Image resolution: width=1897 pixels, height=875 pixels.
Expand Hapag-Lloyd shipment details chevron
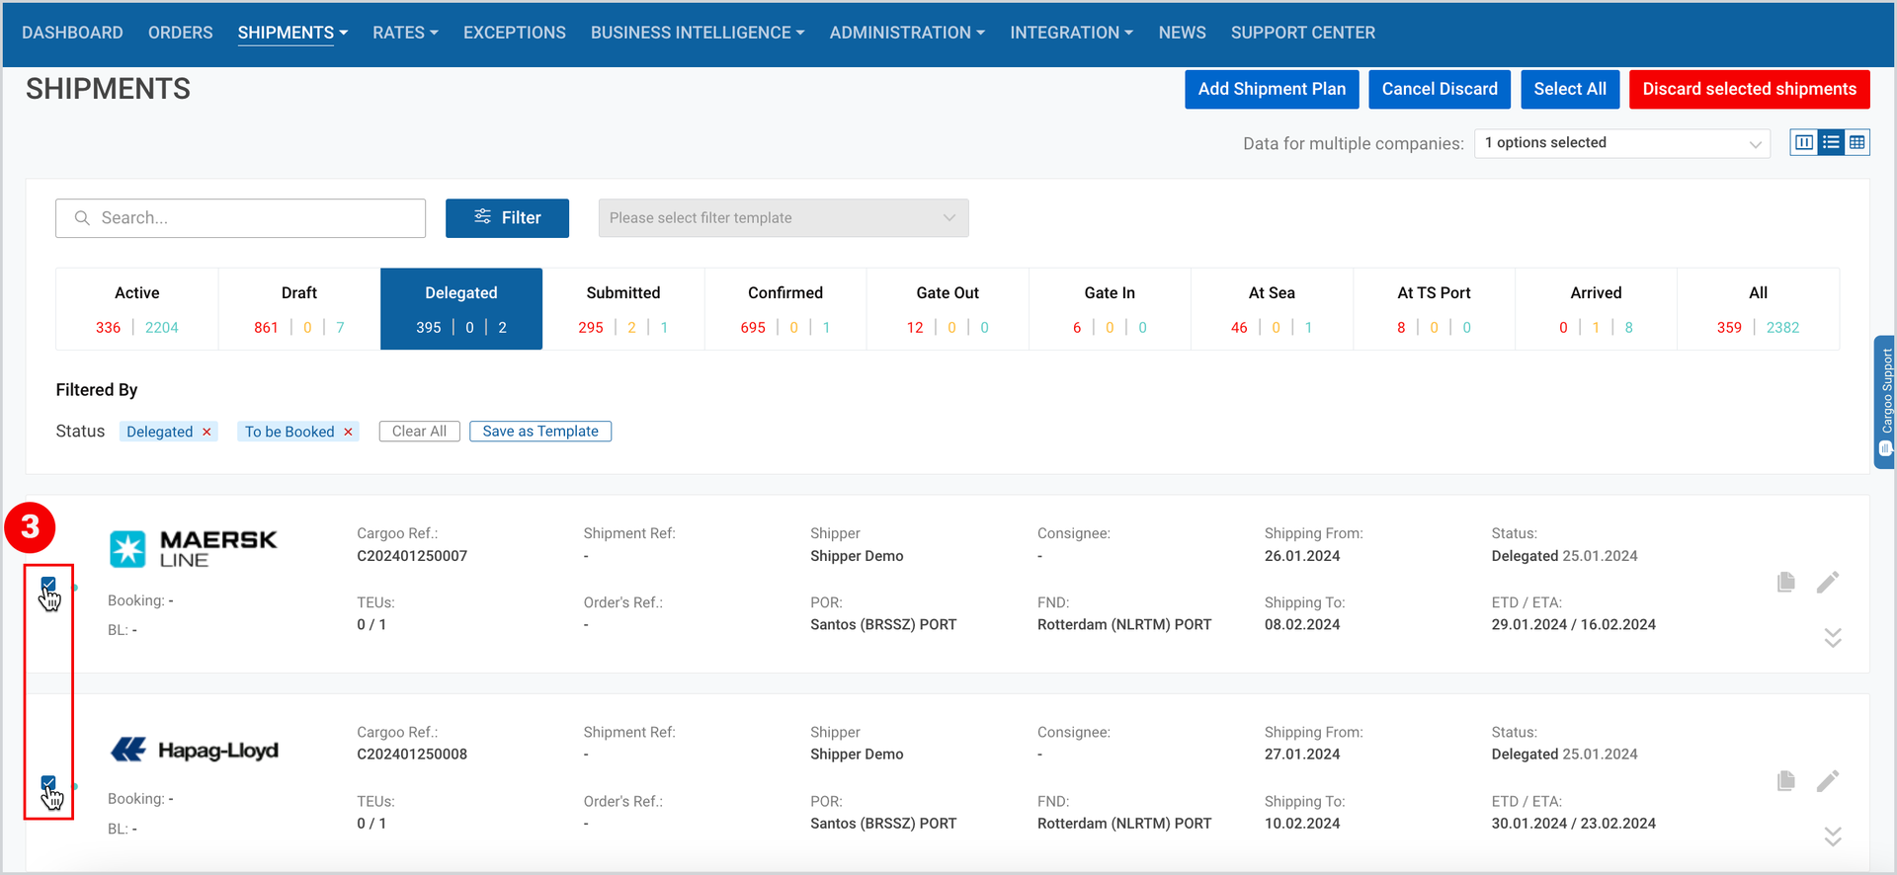[x=1833, y=836]
